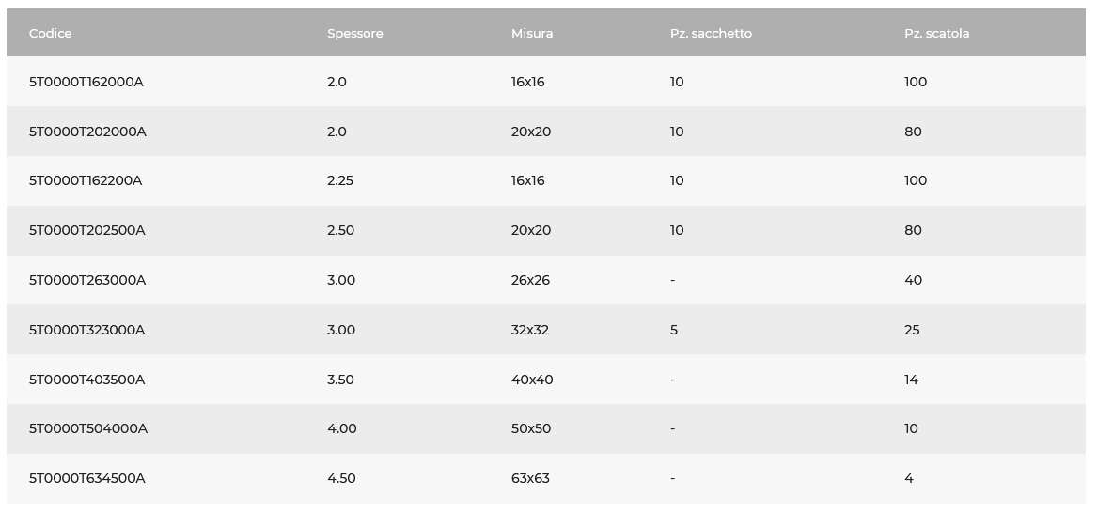Click the Spessore column header

(354, 34)
